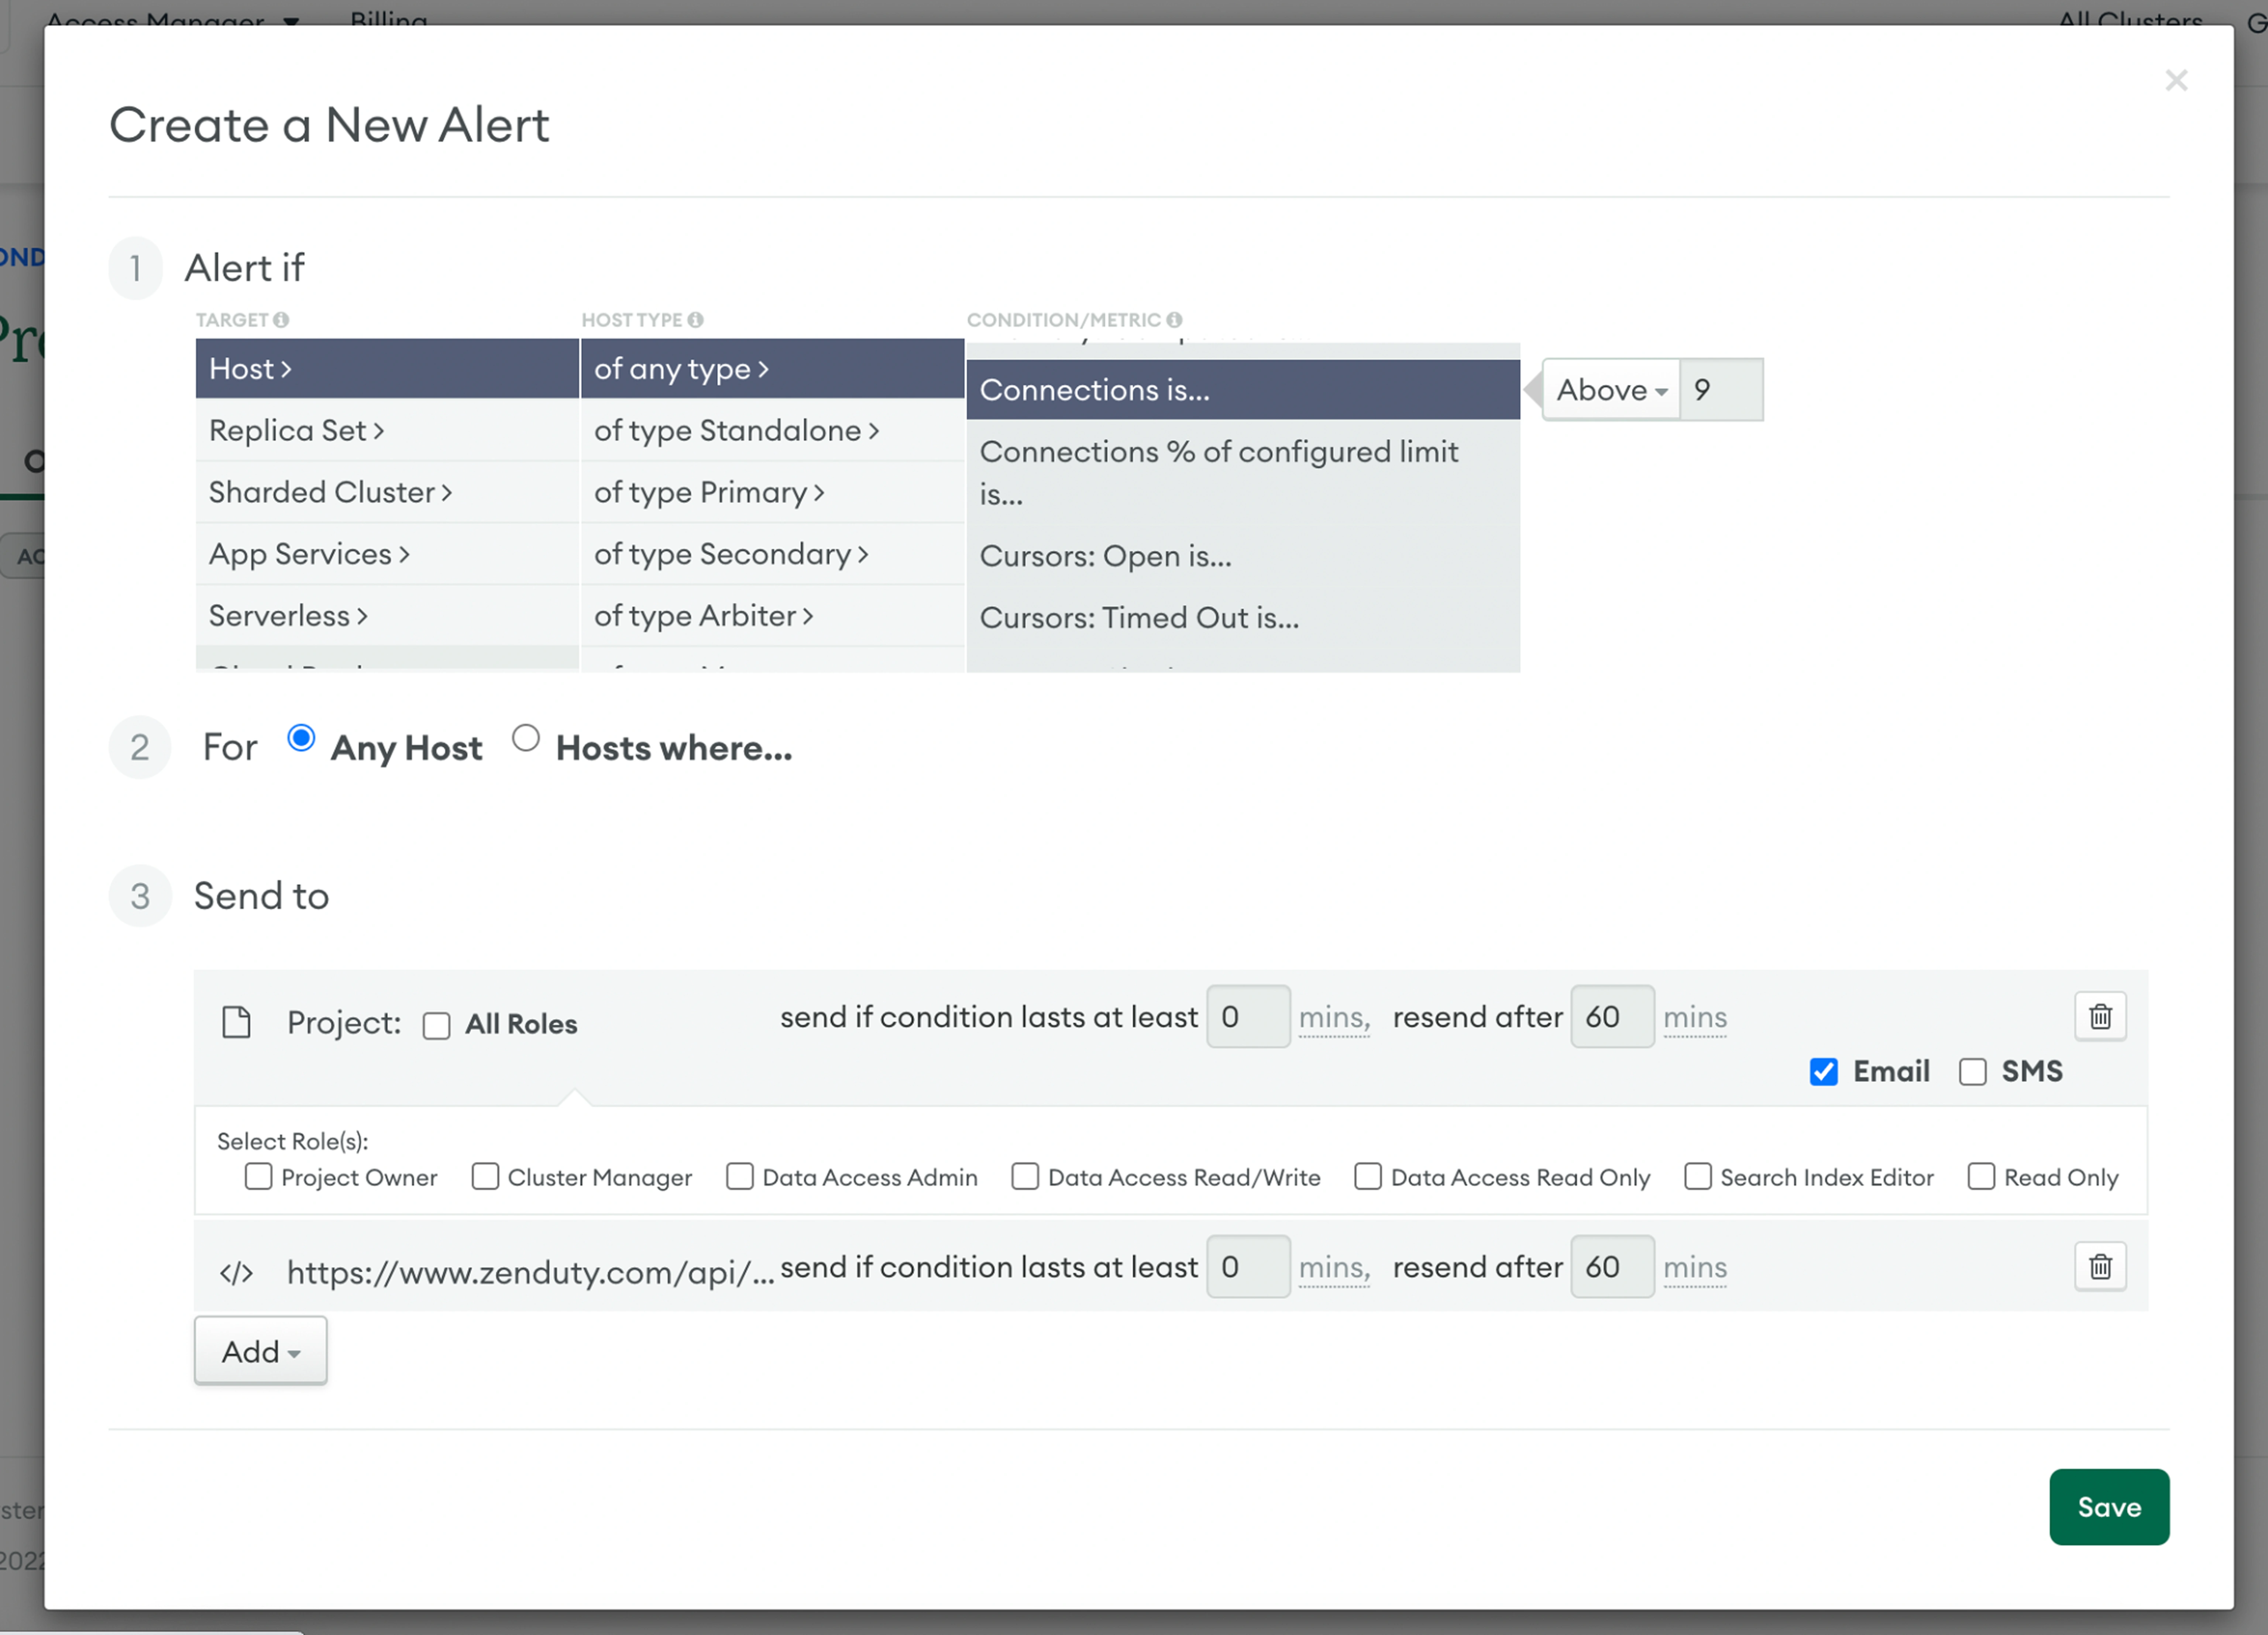2268x1635 pixels.
Task: Delete the Zenduty webhook notification row
Action: [2099, 1266]
